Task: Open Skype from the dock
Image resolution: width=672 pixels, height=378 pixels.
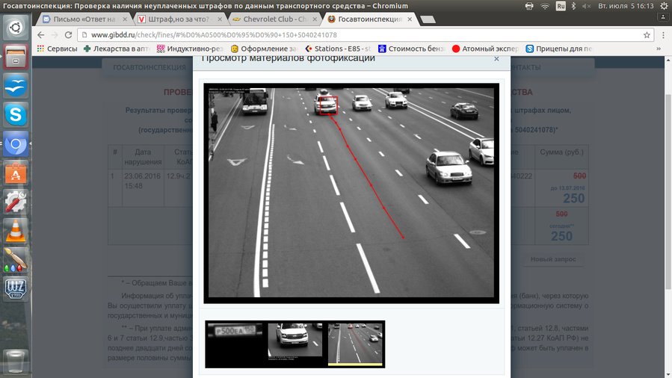Action: point(16,115)
